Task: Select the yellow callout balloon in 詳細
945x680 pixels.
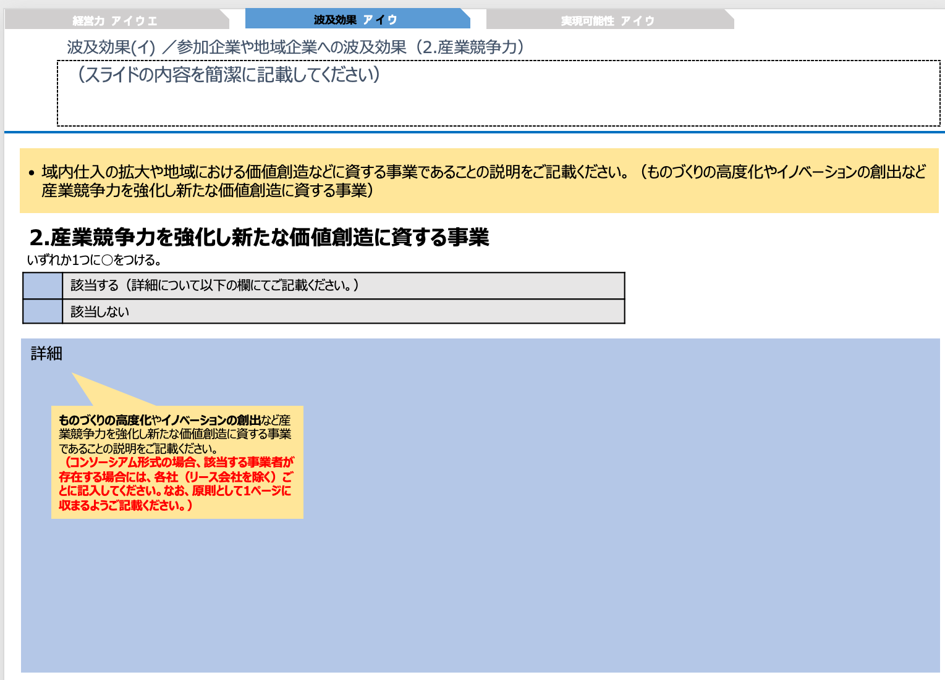Action: coord(177,462)
